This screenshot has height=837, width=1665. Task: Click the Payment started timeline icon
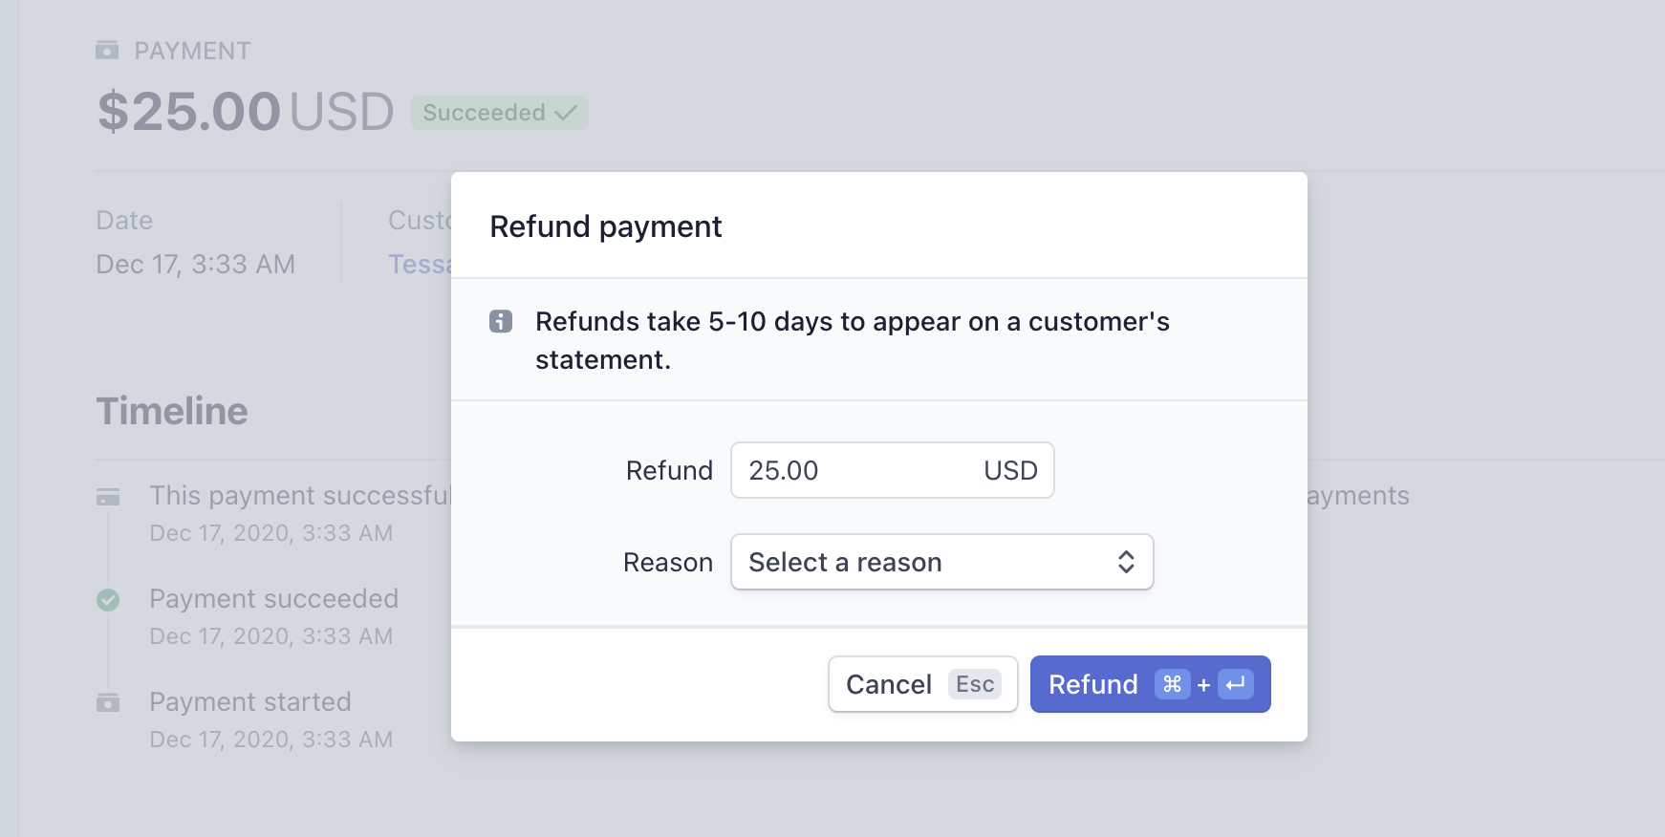pos(108,703)
